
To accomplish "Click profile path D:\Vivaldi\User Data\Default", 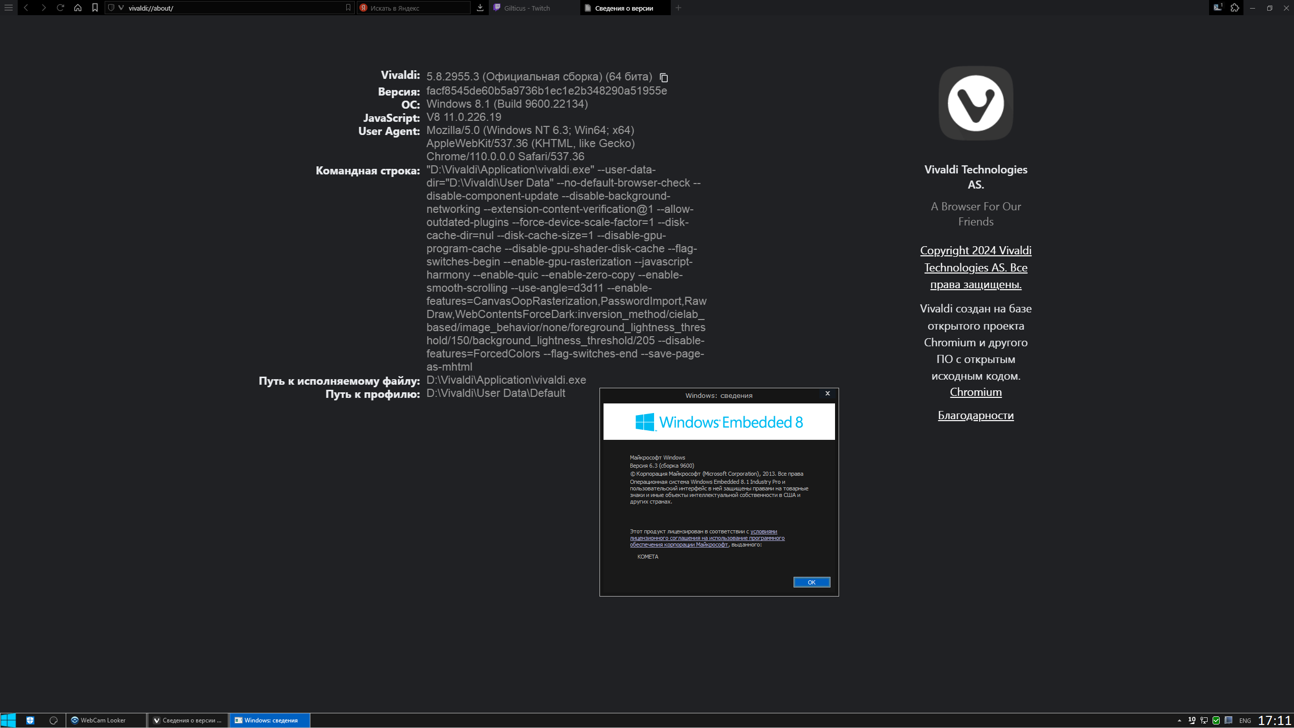I will pyautogui.click(x=495, y=393).
